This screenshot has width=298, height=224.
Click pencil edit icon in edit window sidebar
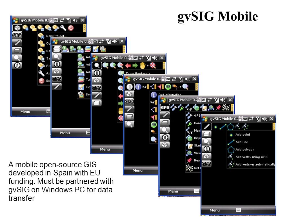pyautogui.click(x=206, y=126)
